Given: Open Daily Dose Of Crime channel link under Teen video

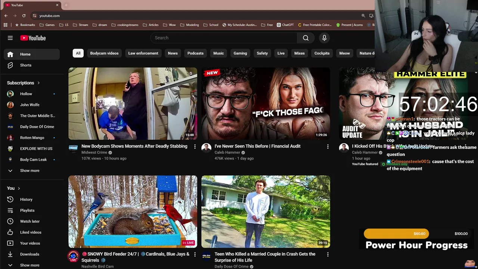Looking at the screenshot, I should pos(232,266).
